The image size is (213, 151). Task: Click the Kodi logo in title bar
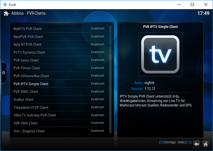tap(5, 4)
